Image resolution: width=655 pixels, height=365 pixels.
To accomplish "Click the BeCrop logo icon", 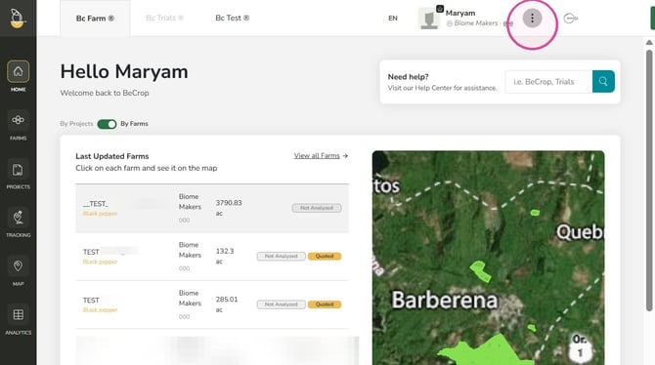I will 18,18.
